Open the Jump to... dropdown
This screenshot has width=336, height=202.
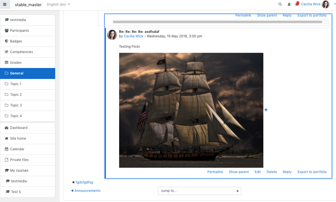[199, 191]
